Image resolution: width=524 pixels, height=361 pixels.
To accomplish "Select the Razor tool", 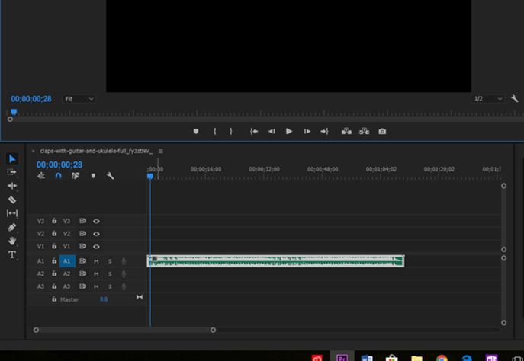I will [x=12, y=200].
